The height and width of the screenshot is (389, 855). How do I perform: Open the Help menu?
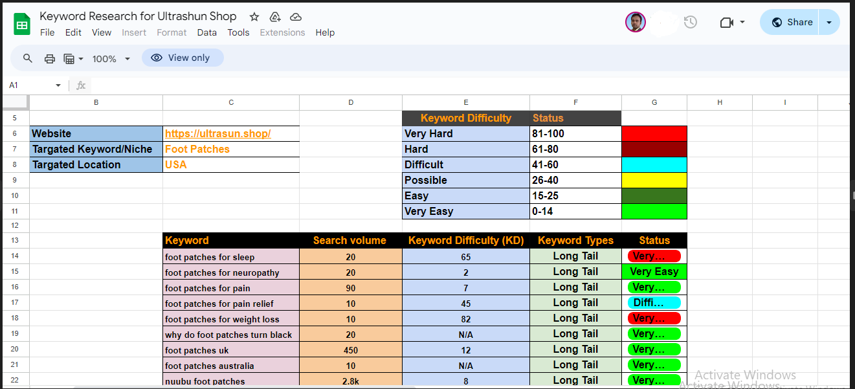tap(325, 32)
